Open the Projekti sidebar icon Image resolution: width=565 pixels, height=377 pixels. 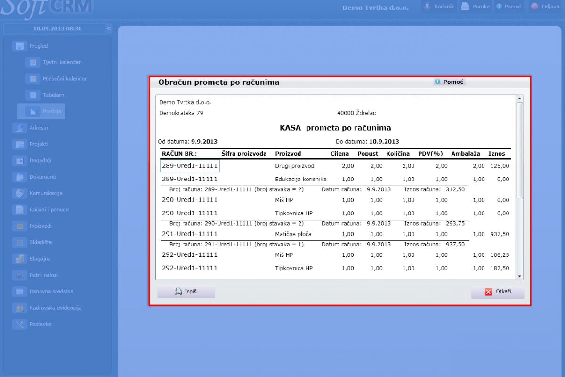point(20,144)
